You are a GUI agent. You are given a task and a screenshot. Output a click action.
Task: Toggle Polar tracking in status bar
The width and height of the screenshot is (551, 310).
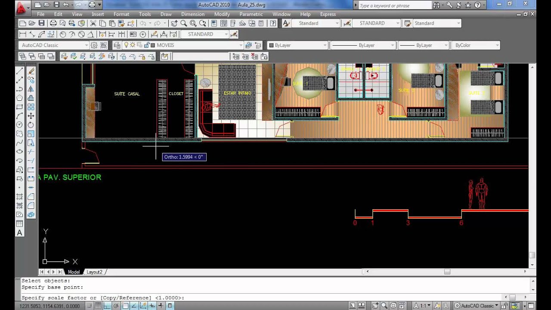tap(116, 306)
